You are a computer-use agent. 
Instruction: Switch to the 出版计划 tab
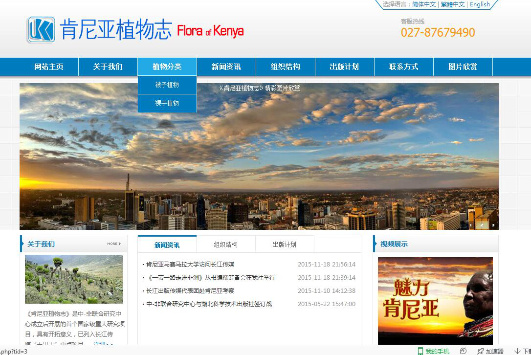(284, 244)
